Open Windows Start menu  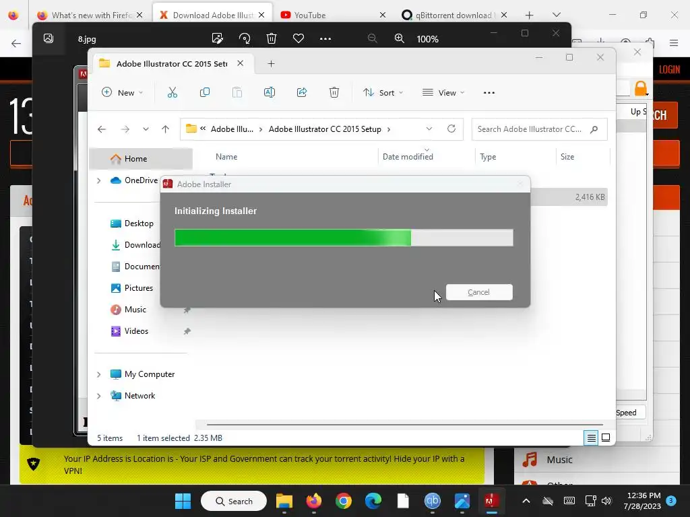[183, 501]
